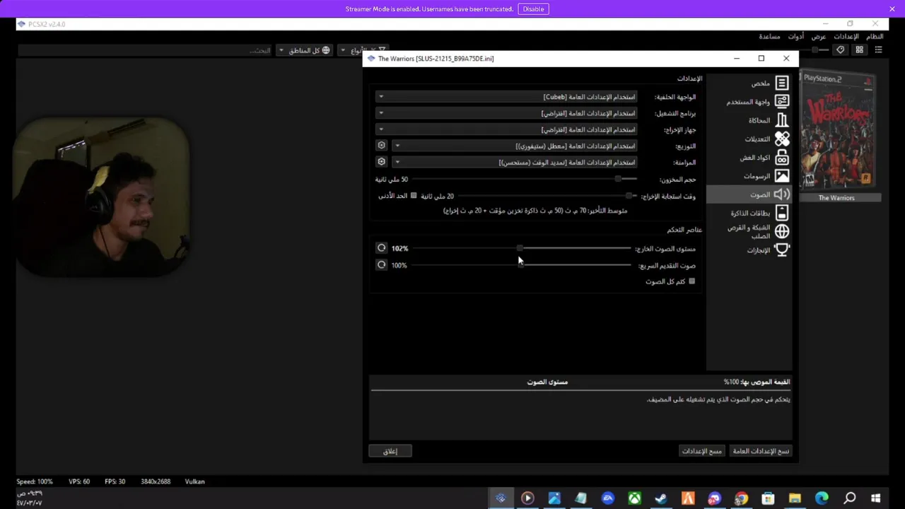The height and width of the screenshot is (509, 905).
Task: Select the Audio (الصوت) speaker icon
Action: 782,194
